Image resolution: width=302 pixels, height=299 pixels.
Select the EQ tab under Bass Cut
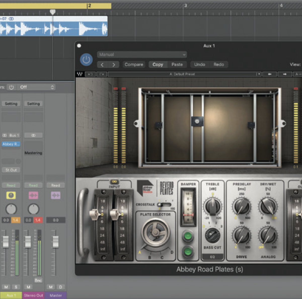pos(212,257)
